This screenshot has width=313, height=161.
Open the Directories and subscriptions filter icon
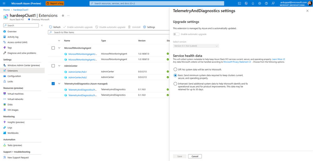[x=246, y=3]
